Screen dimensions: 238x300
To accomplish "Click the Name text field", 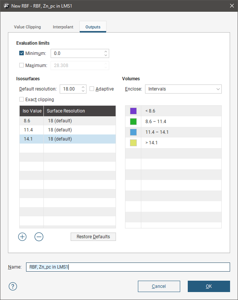I will (128, 267).
